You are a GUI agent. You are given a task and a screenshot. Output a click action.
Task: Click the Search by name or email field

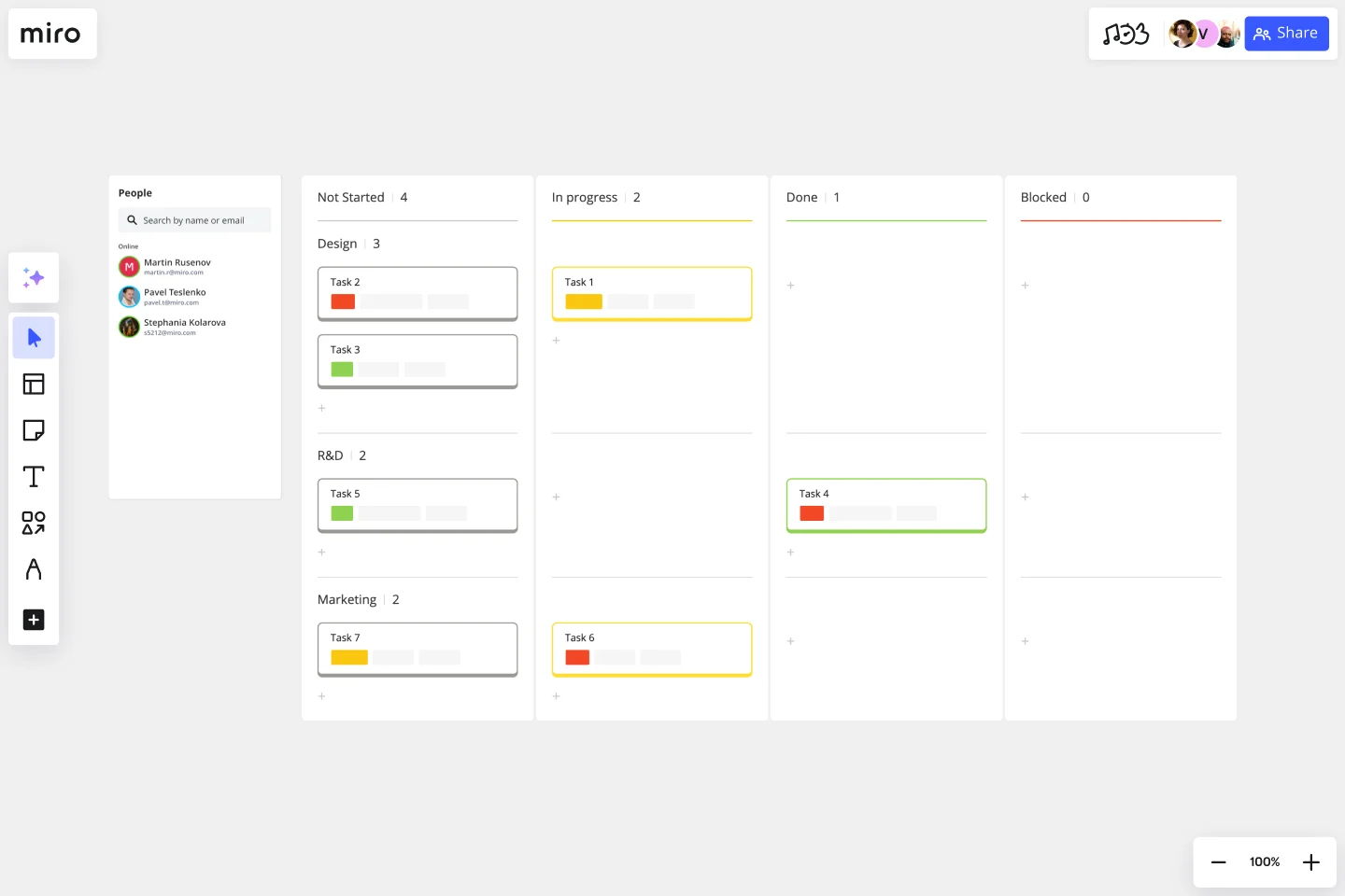[194, 220]
